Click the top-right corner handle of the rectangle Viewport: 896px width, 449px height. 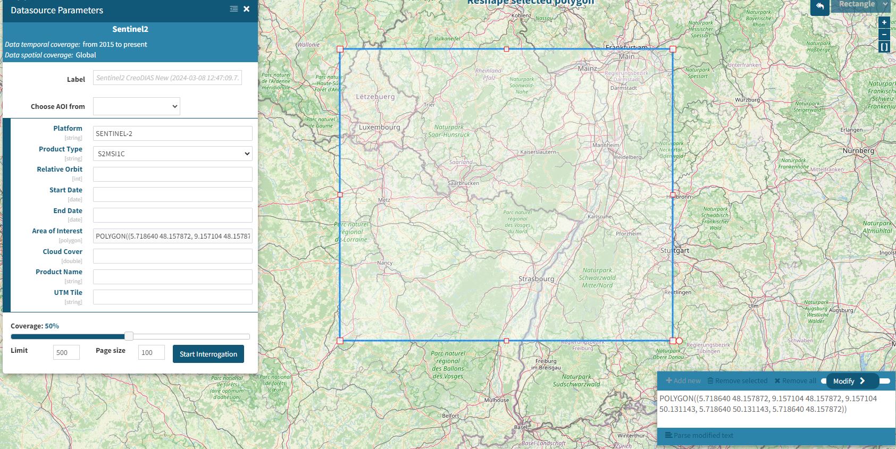click(x=673, y=49)
